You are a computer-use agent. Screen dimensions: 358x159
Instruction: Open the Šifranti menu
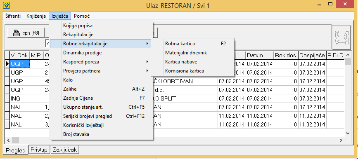tap(13, 16)
